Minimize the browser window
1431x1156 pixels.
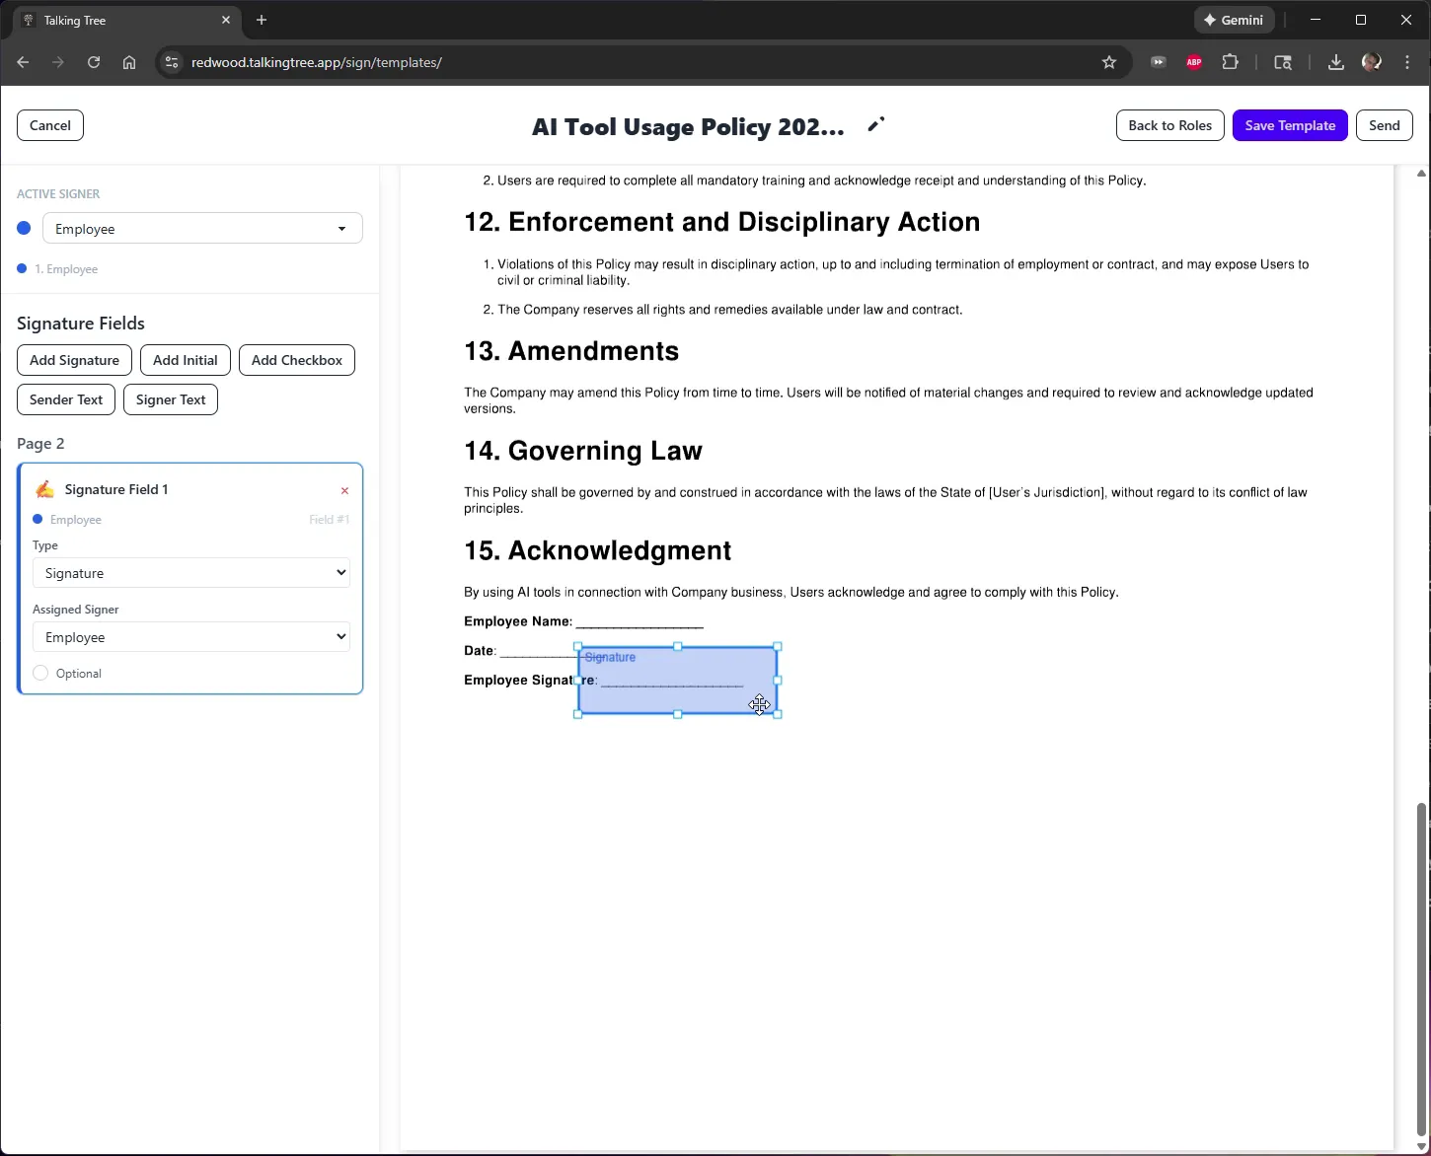click(x=1316, y=20)
